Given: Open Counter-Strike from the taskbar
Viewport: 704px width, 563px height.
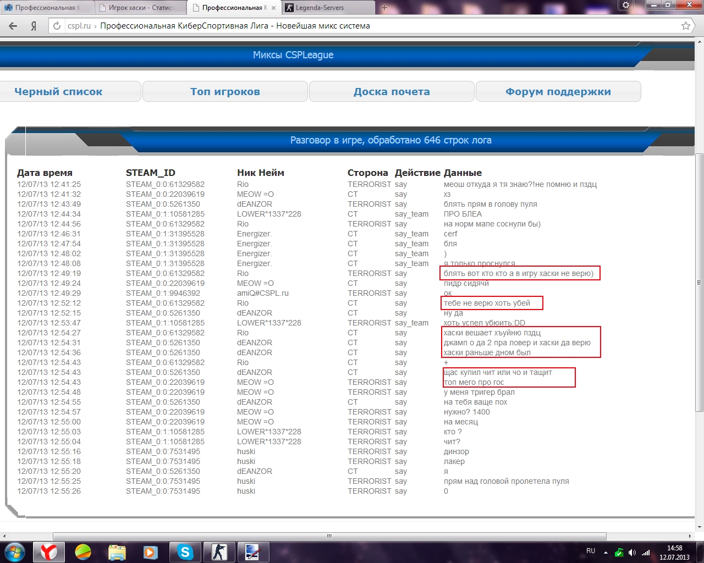Looking at the screenshot, I should [219, 552].
